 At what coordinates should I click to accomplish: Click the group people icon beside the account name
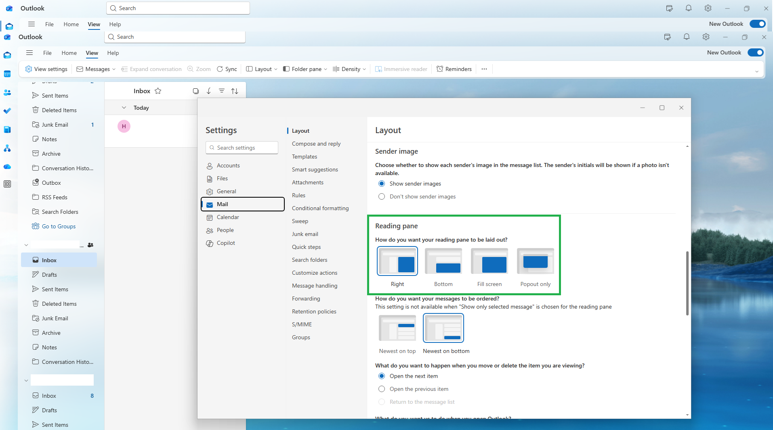tap(90, 245)
